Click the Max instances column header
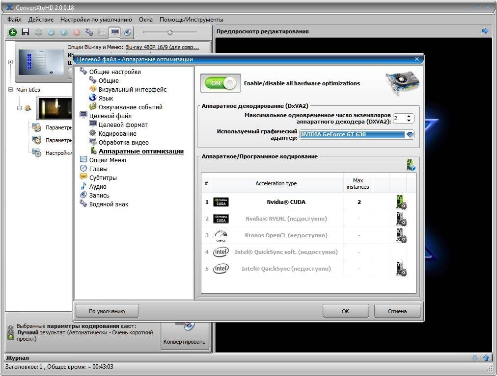Image resolution: width=497 pixels, height=376 pixels. click(x=358, y=183)
